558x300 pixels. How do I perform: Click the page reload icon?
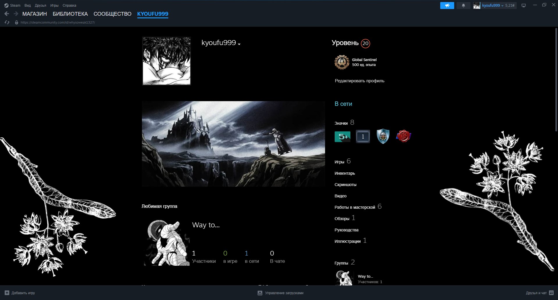click(7, 22)
